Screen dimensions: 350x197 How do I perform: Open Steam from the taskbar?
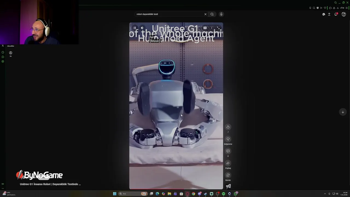tap(205, 194)
